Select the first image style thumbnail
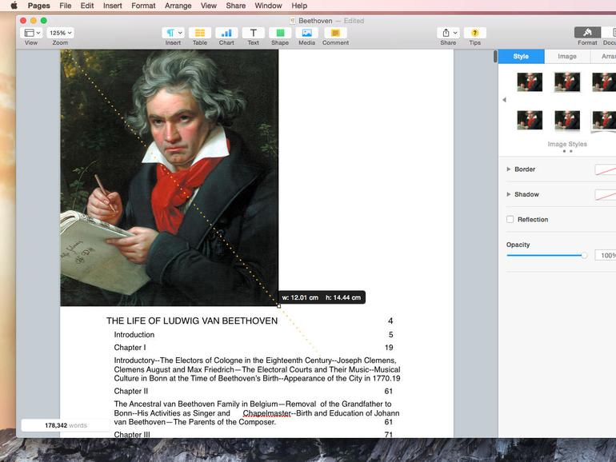Image resolution: width=616 pixels, height=462 pixels. click(530, 82)
